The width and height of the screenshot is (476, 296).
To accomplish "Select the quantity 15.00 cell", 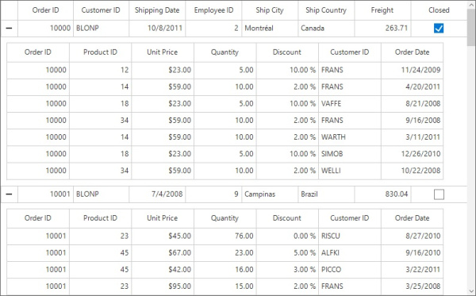I will click(x=225, y=286).
